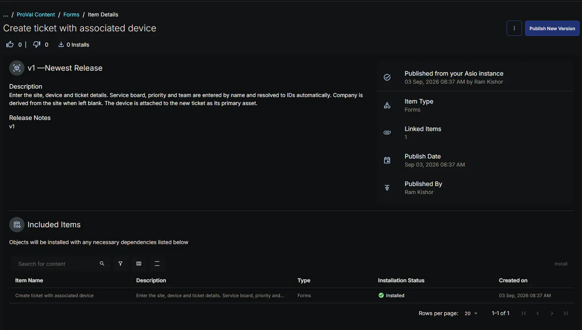Image resolution: width=582 pixels, height=330 pixels.
Task: Go to next page of results
Action: click(x=552, y=313)
